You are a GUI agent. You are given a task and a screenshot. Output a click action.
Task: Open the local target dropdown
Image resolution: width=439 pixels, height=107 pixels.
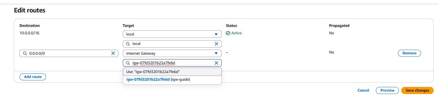pyautogui.click(x=172, y=34)
